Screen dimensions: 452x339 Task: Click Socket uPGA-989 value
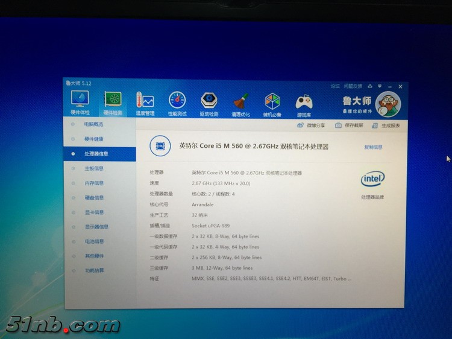tap(211, 226)
